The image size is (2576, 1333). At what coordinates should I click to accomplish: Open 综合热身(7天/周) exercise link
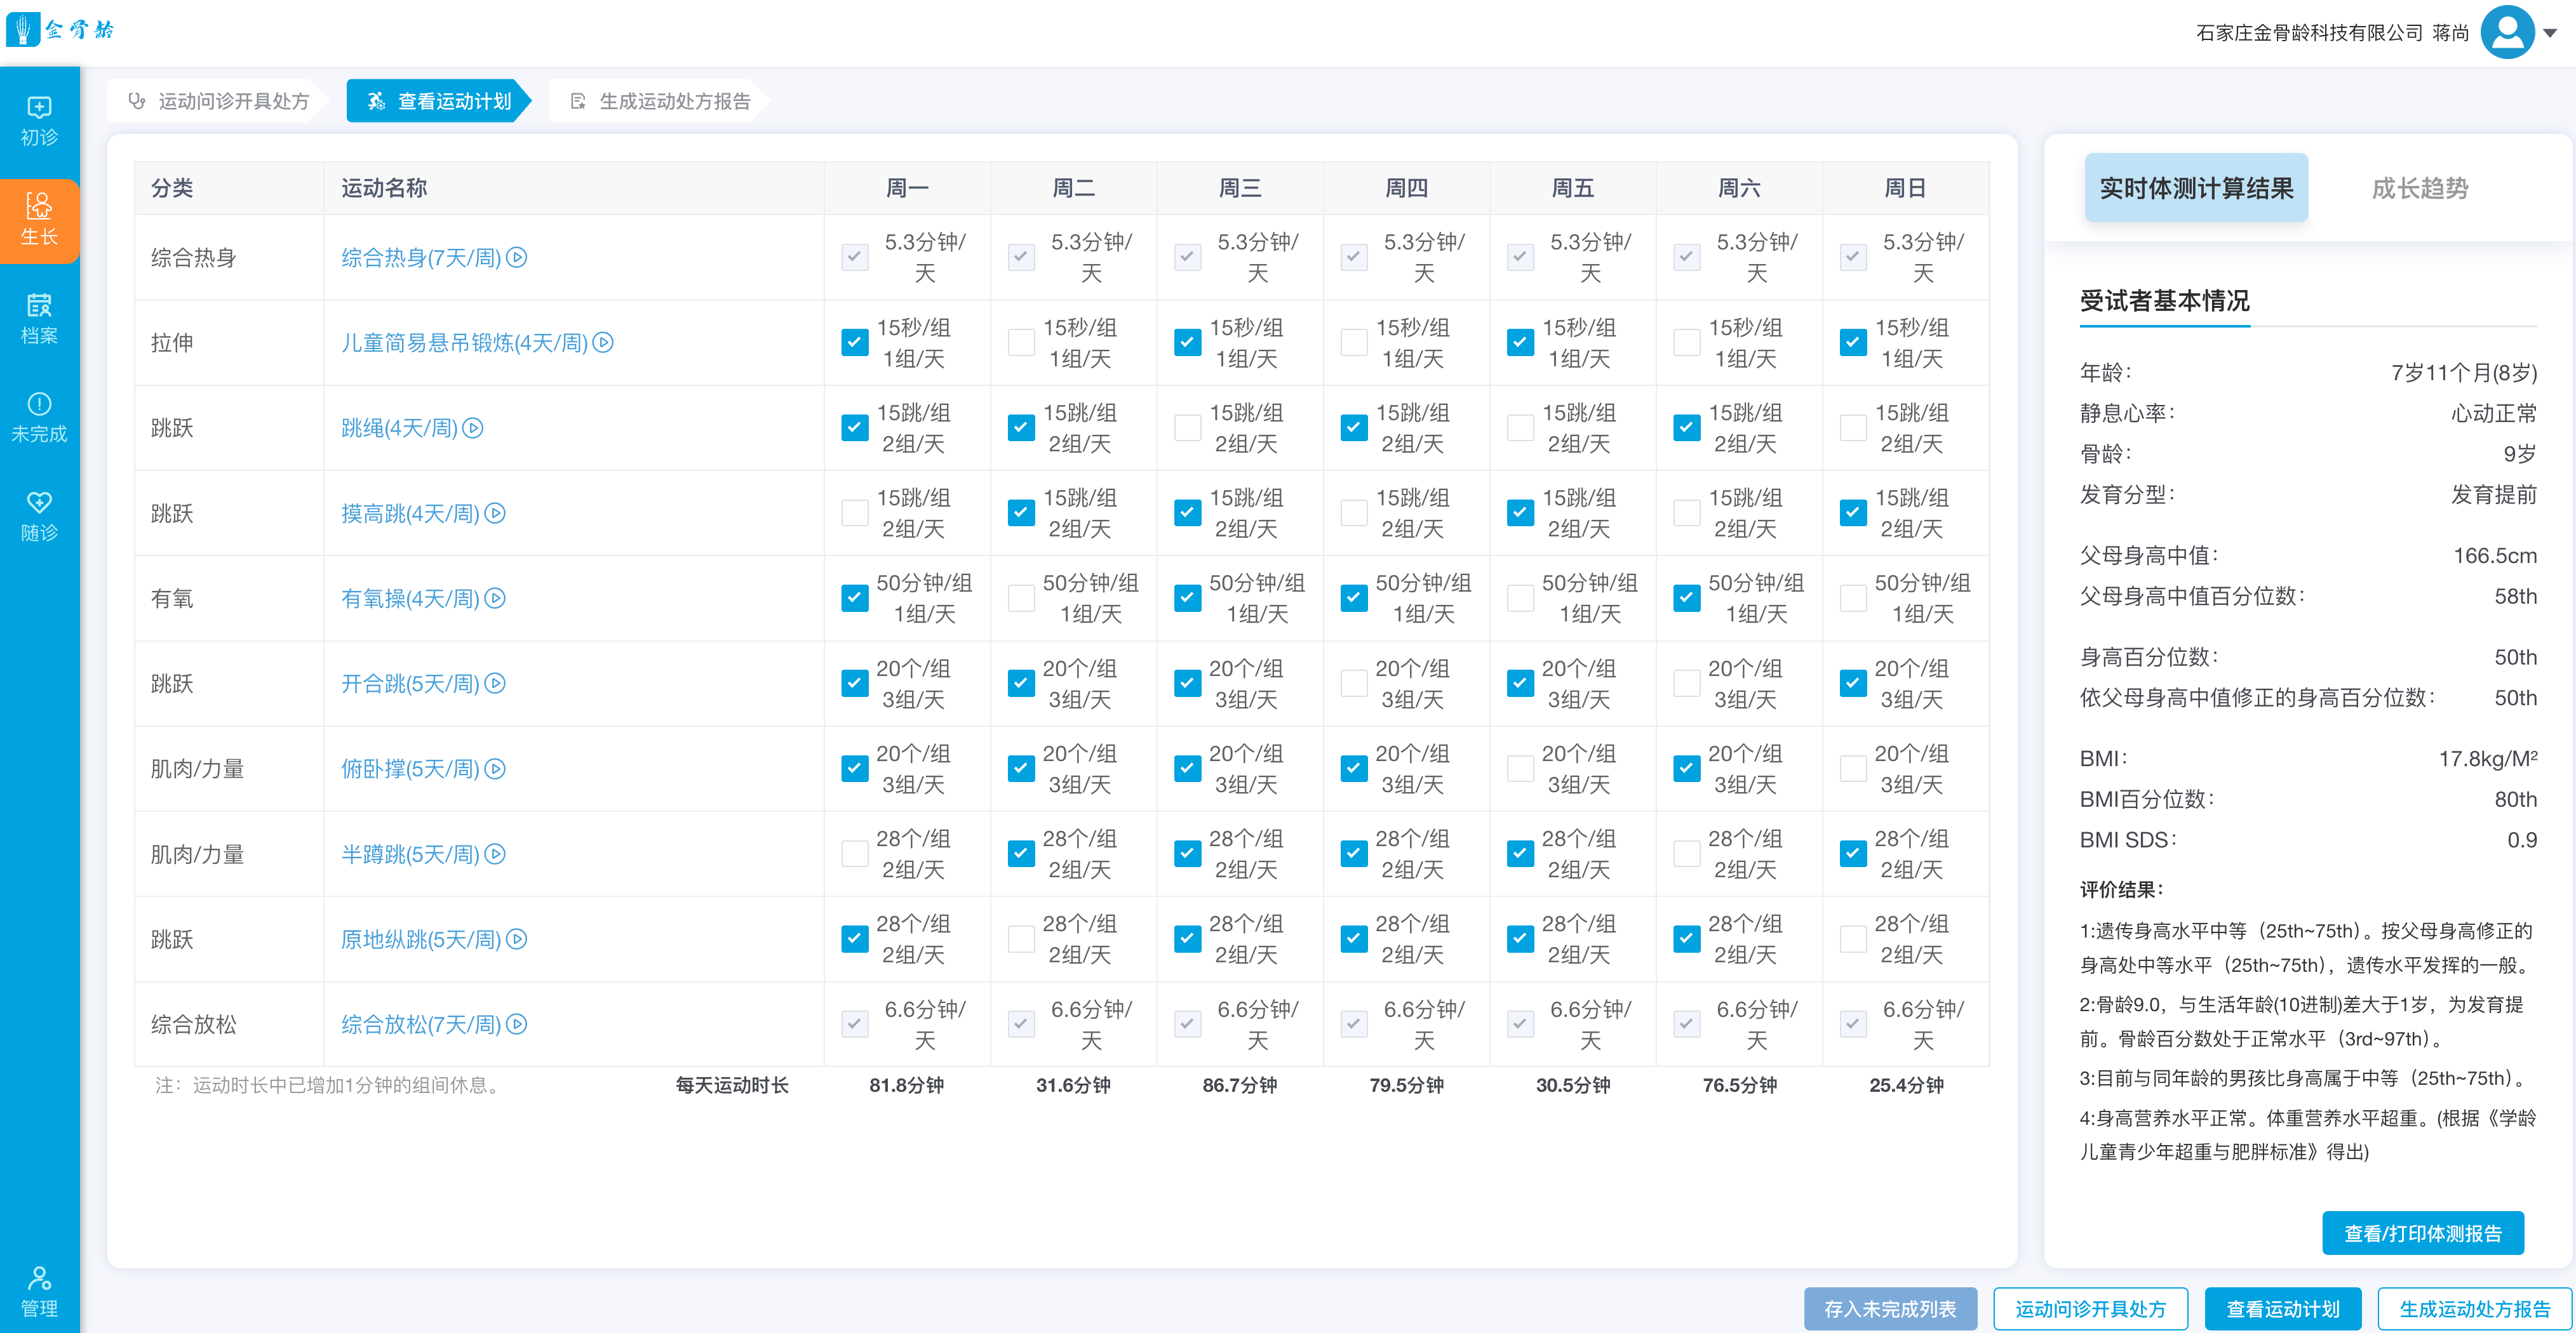tap(421, 258)
